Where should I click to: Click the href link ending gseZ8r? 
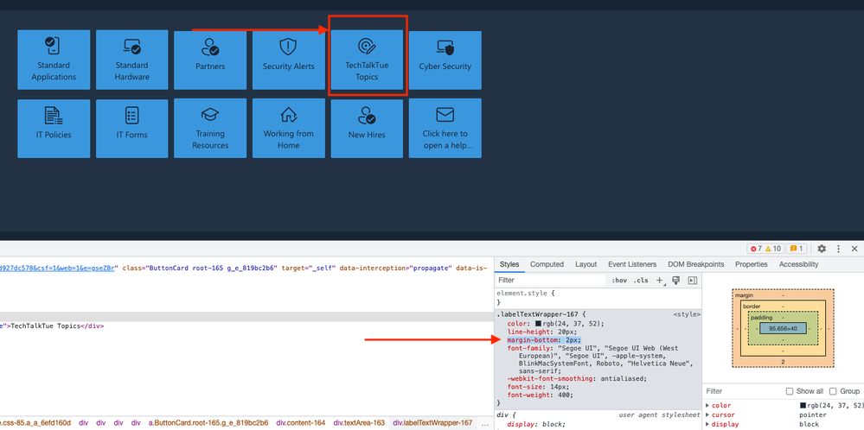[57, 268]
